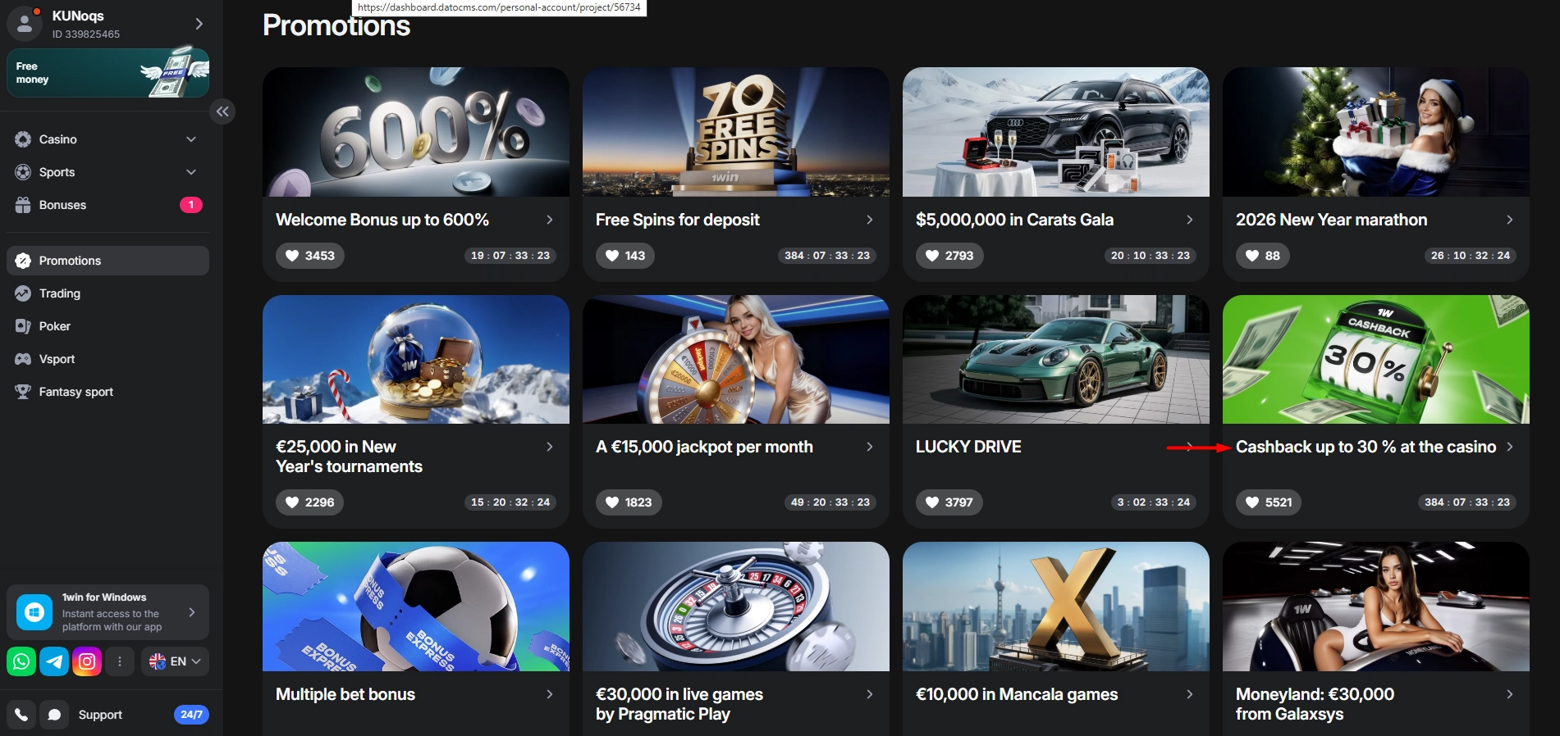Screen dimensions: 1560x736
Task: Open the €10,000 in Mancala games title
Action: [x=1017, y=694]
